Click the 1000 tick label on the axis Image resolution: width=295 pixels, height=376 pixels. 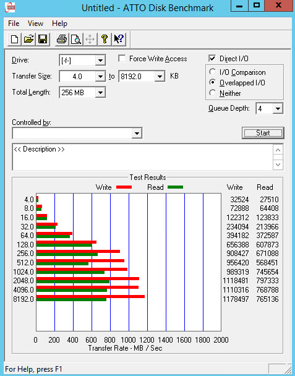128,340
